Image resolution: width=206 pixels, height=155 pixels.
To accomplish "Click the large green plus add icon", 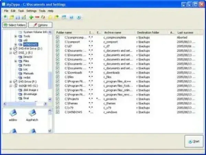I will [x=31, y=17].
